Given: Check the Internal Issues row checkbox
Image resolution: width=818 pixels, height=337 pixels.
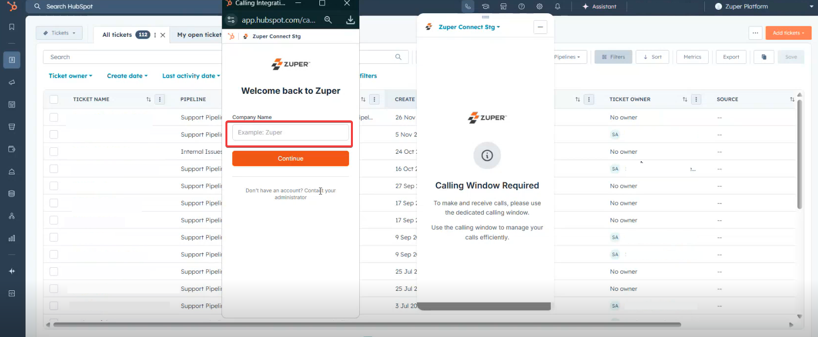Looking at the screenshot, I should (54, 152).
